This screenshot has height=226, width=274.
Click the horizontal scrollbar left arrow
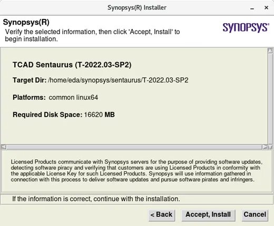click(x=4, y=147)
